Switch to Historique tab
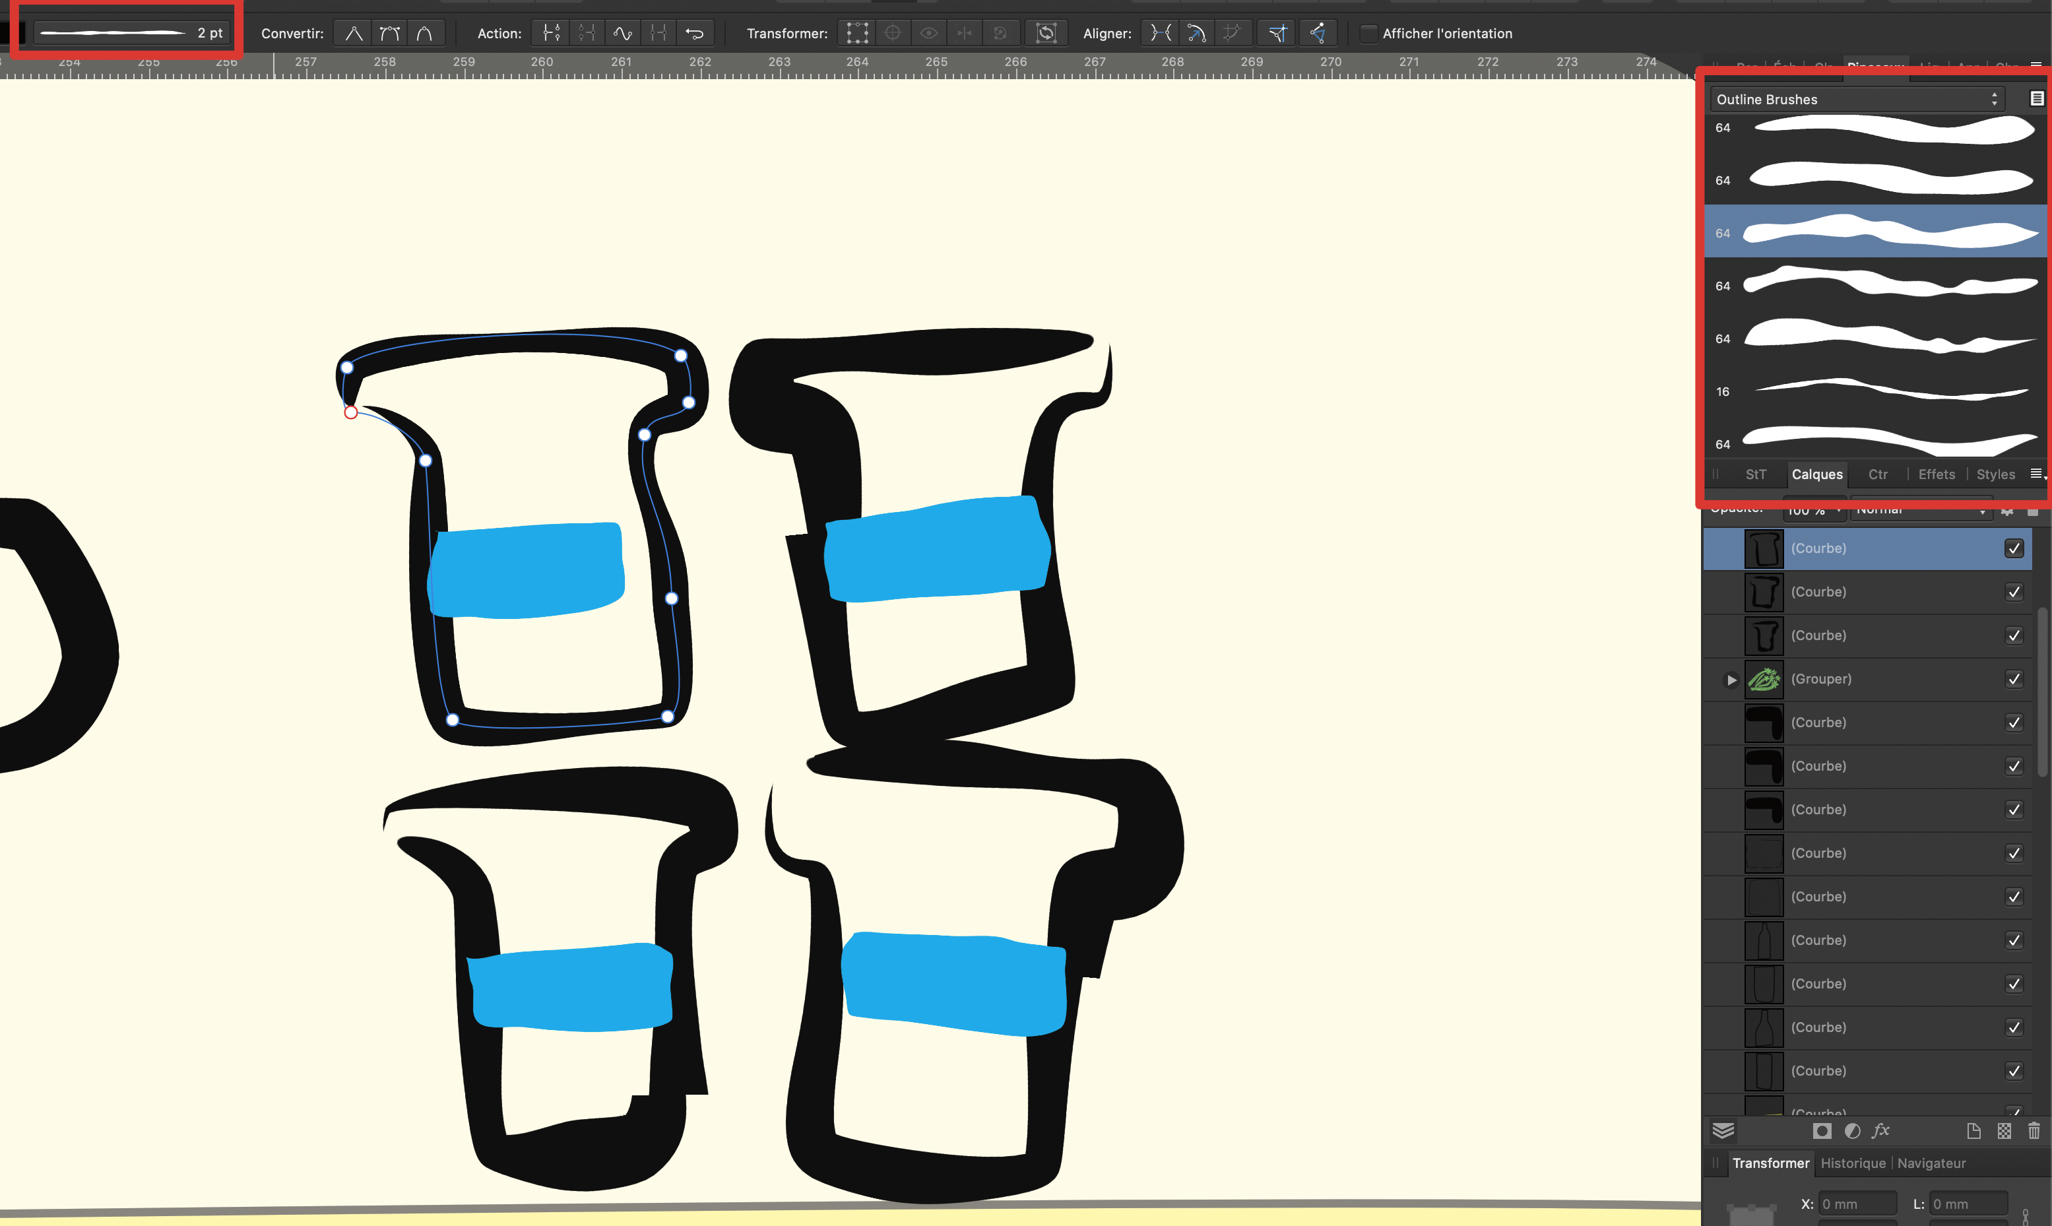The width and height of the screenshot is (2052, 1226). pyautogui.click(x=1852, y=1163)
